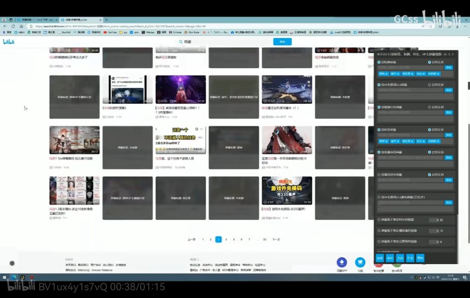This screenshot has height=298, width=470.
Task: Toggle the 按标签屏蔽 radio option
Action: [x=379, y=130]
